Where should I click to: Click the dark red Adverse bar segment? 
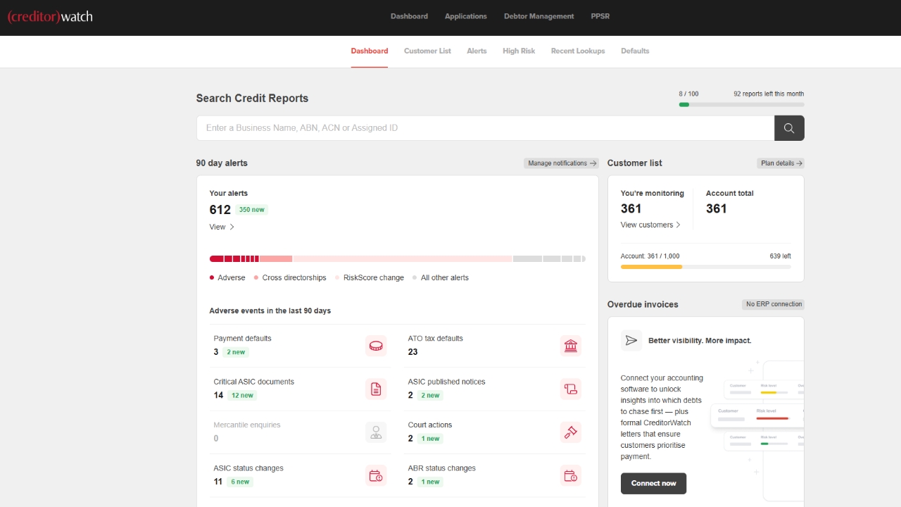(234, 259)
